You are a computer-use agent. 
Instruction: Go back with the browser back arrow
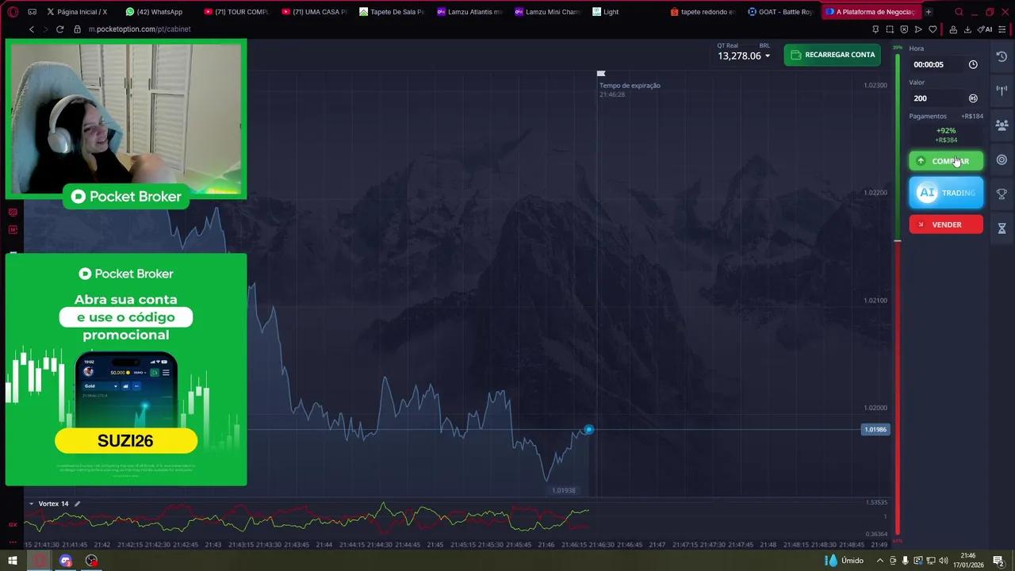32,29
